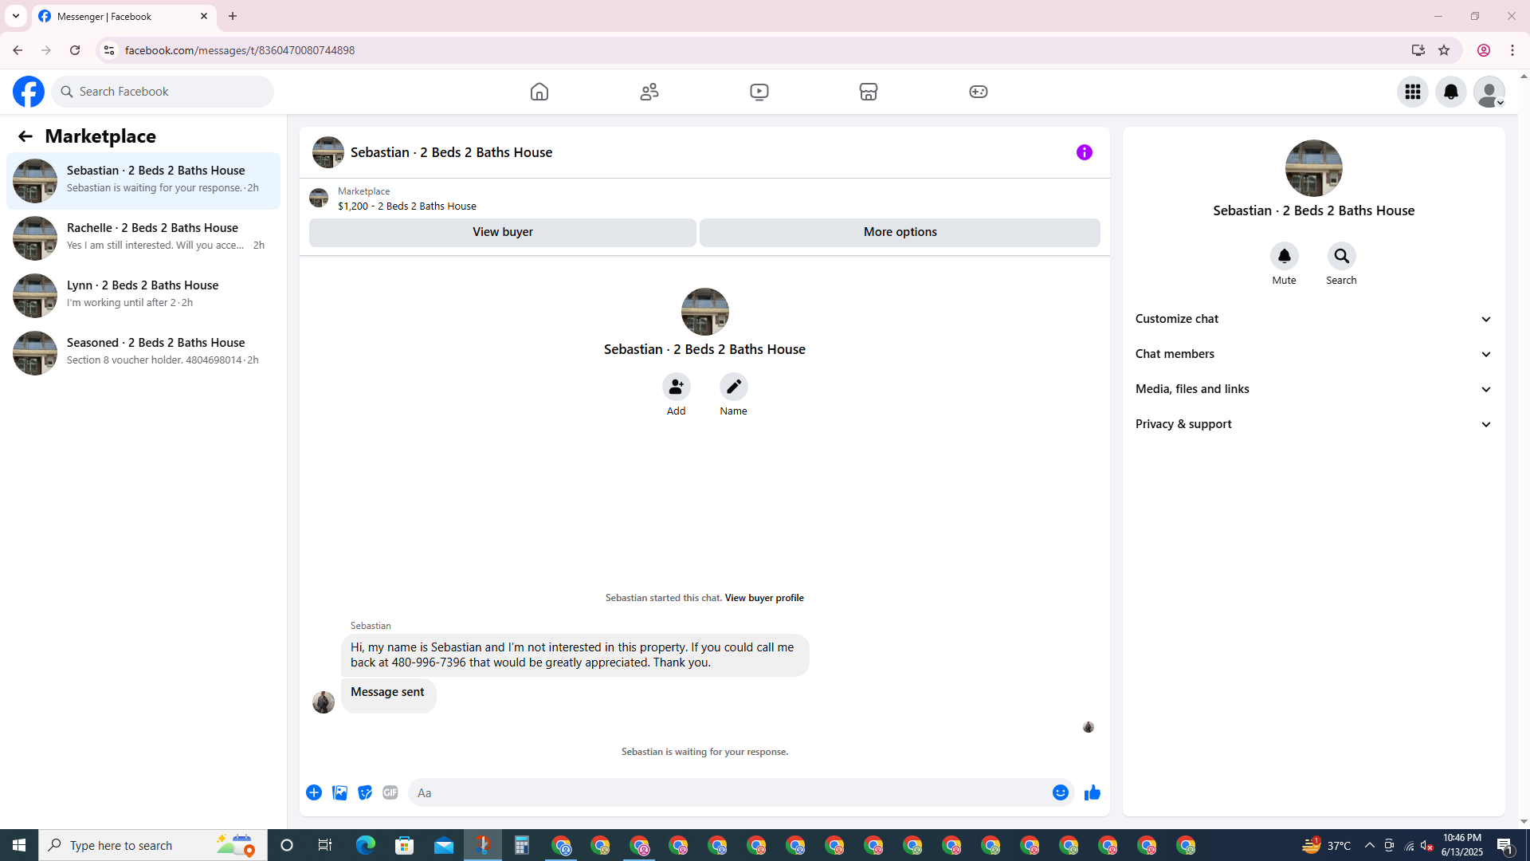Open the Notifications bell
The image size is (1530, 861).
pos(1451,92)
